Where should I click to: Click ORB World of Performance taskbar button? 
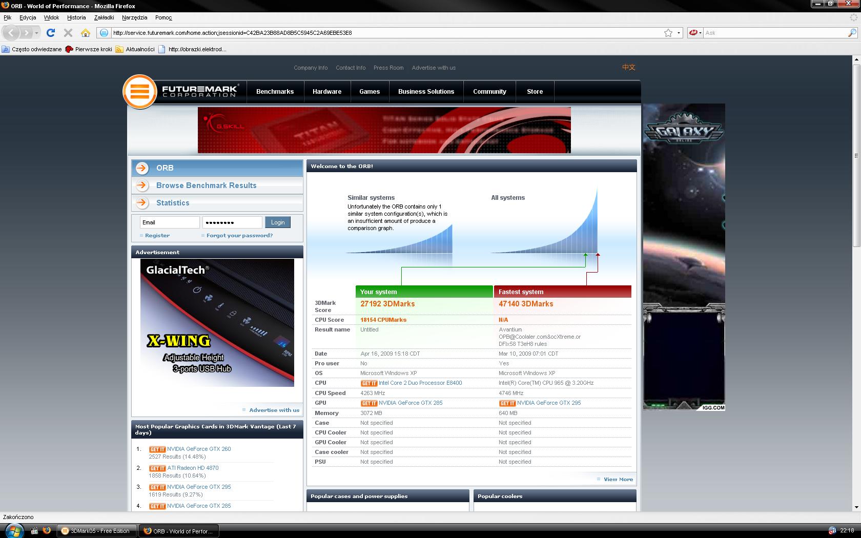tap(179, 531)
